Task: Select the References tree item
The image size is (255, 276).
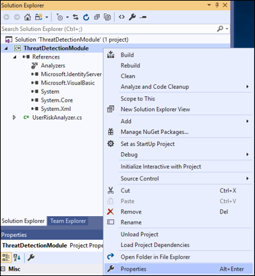Action: click(x=46, y=57)
